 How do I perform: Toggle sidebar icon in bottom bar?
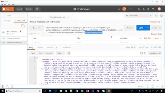coord(3,87)
